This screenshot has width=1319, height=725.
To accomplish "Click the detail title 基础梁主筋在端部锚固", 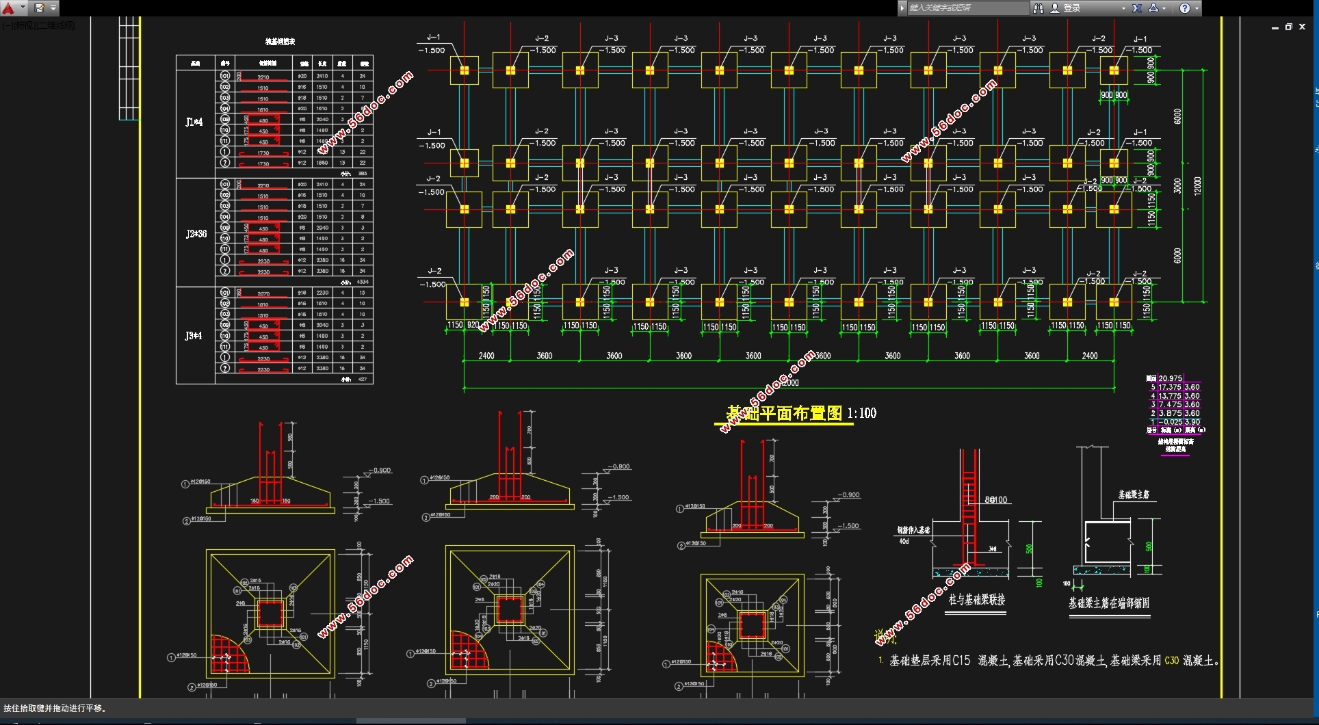I will point(1109,603).
